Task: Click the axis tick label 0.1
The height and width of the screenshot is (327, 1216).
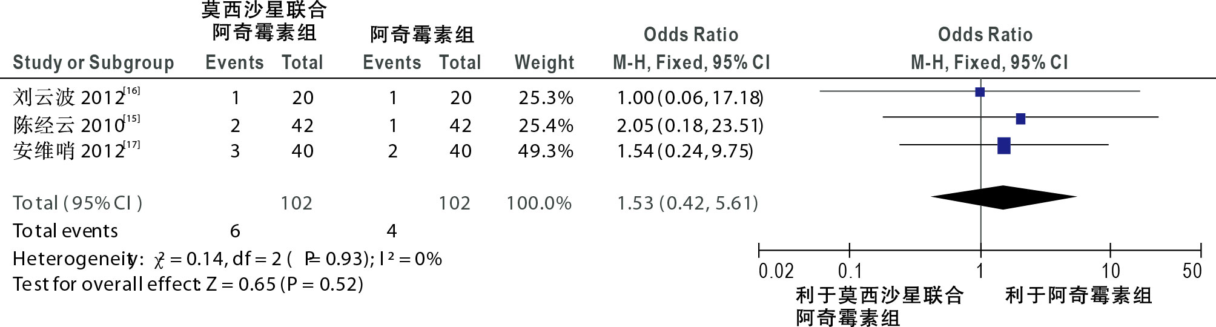Action: coord(850,271)
